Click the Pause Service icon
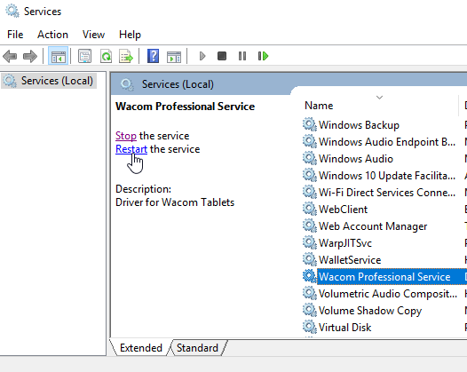The width and height of the screenshot is (467, 372). 242,56
